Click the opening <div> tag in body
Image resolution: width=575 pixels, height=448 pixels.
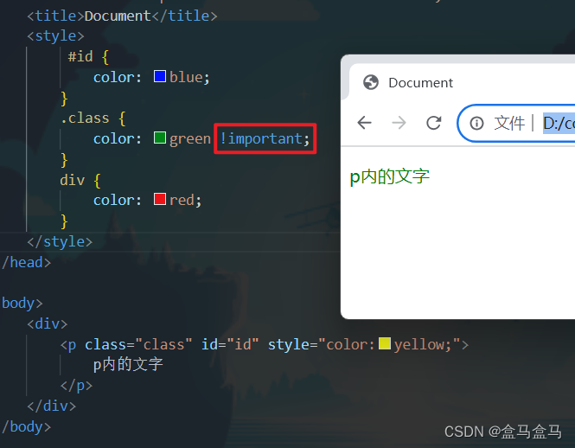[x=48, y=324]
